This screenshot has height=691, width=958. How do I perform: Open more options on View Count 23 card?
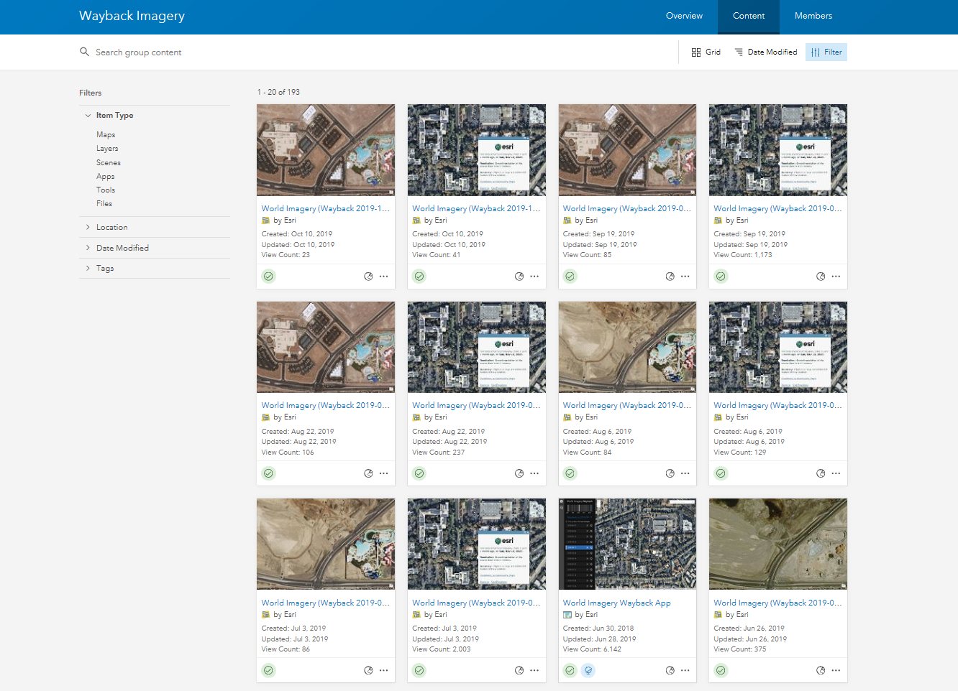coord(383,277)
